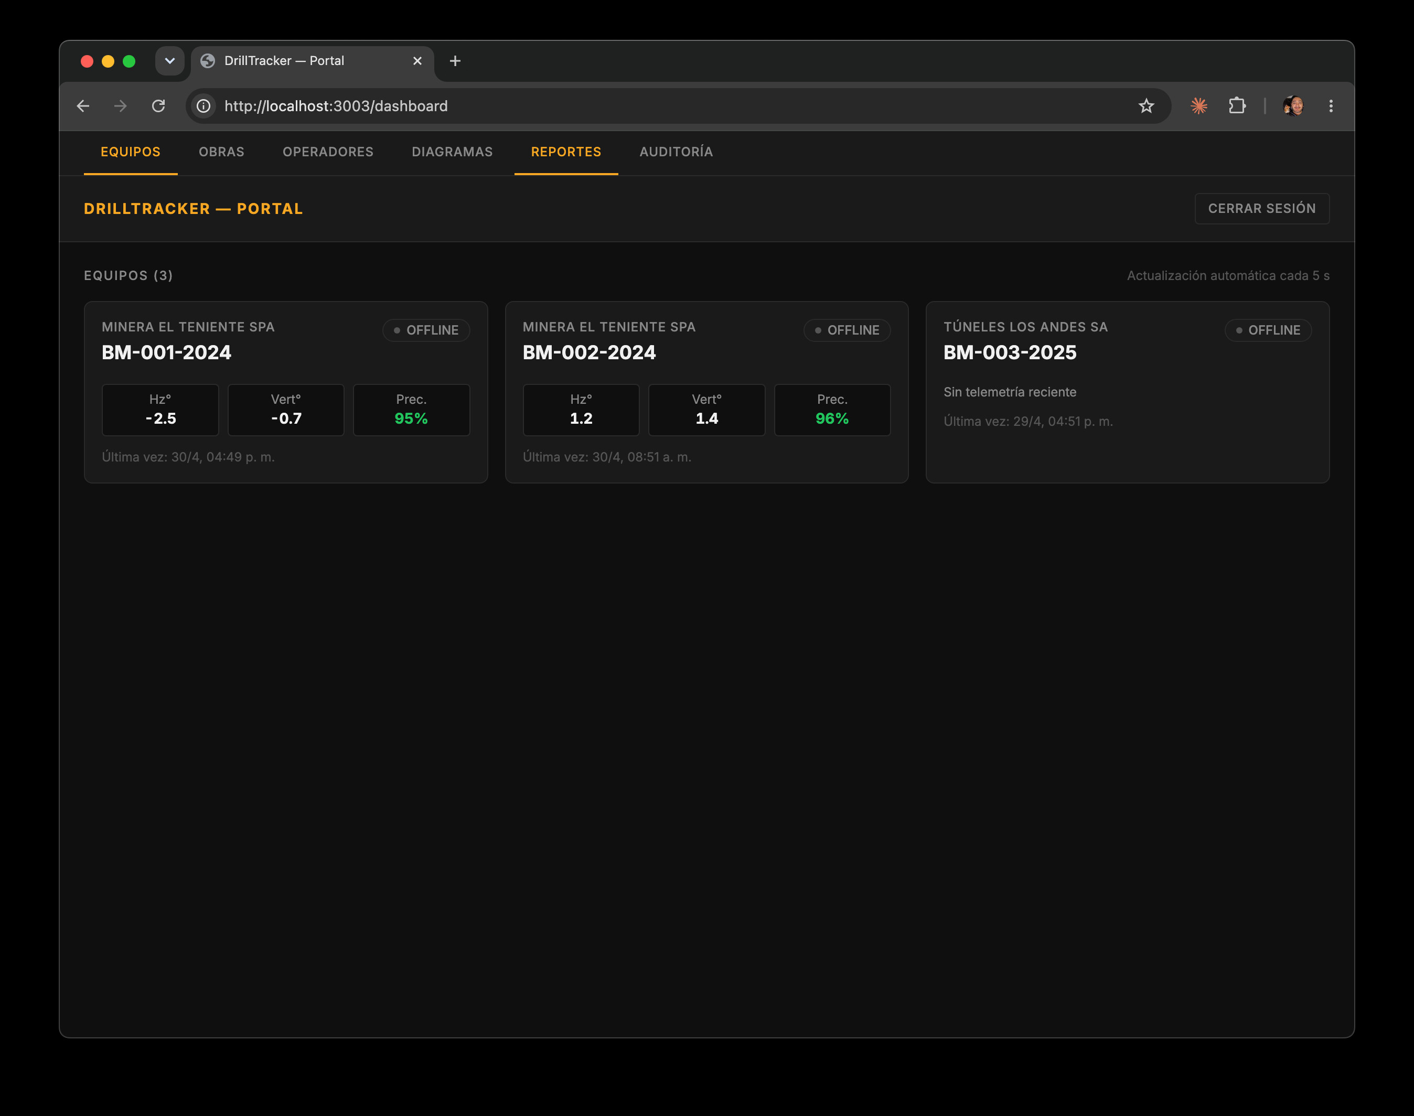Click the browser forward arrow
This screenshot has height=1116, width=1414.
click(120, 106)
